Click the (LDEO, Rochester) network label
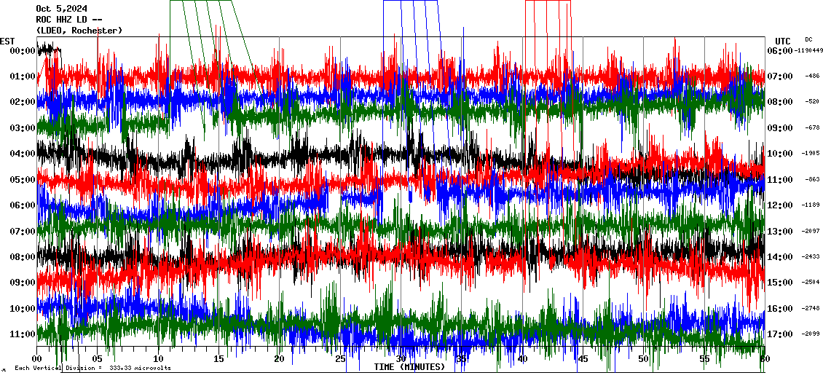This screenshot has width=823, height=378. tap(79, 31)
